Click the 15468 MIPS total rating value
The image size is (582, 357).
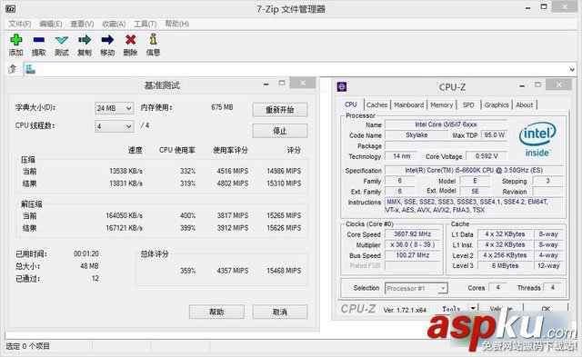coord(284,271)
